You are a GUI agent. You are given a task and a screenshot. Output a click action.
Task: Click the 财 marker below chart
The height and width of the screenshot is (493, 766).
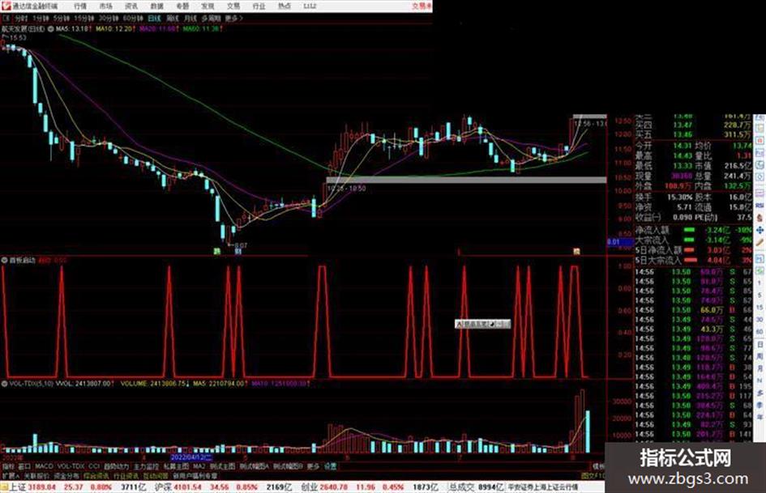coord(238,252)
